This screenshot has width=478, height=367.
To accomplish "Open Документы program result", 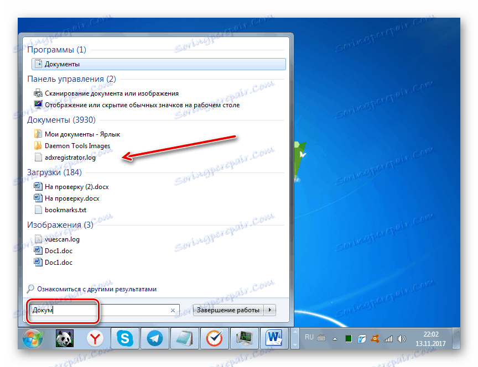I will click(x=159, y=64).
